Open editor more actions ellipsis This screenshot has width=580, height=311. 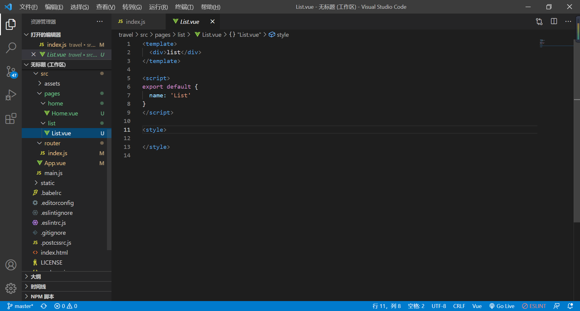(x=568, y=21)
